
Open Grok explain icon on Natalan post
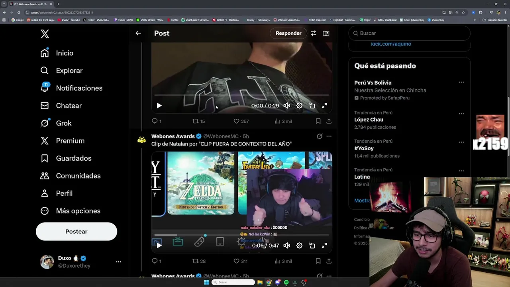click(320, 136)
